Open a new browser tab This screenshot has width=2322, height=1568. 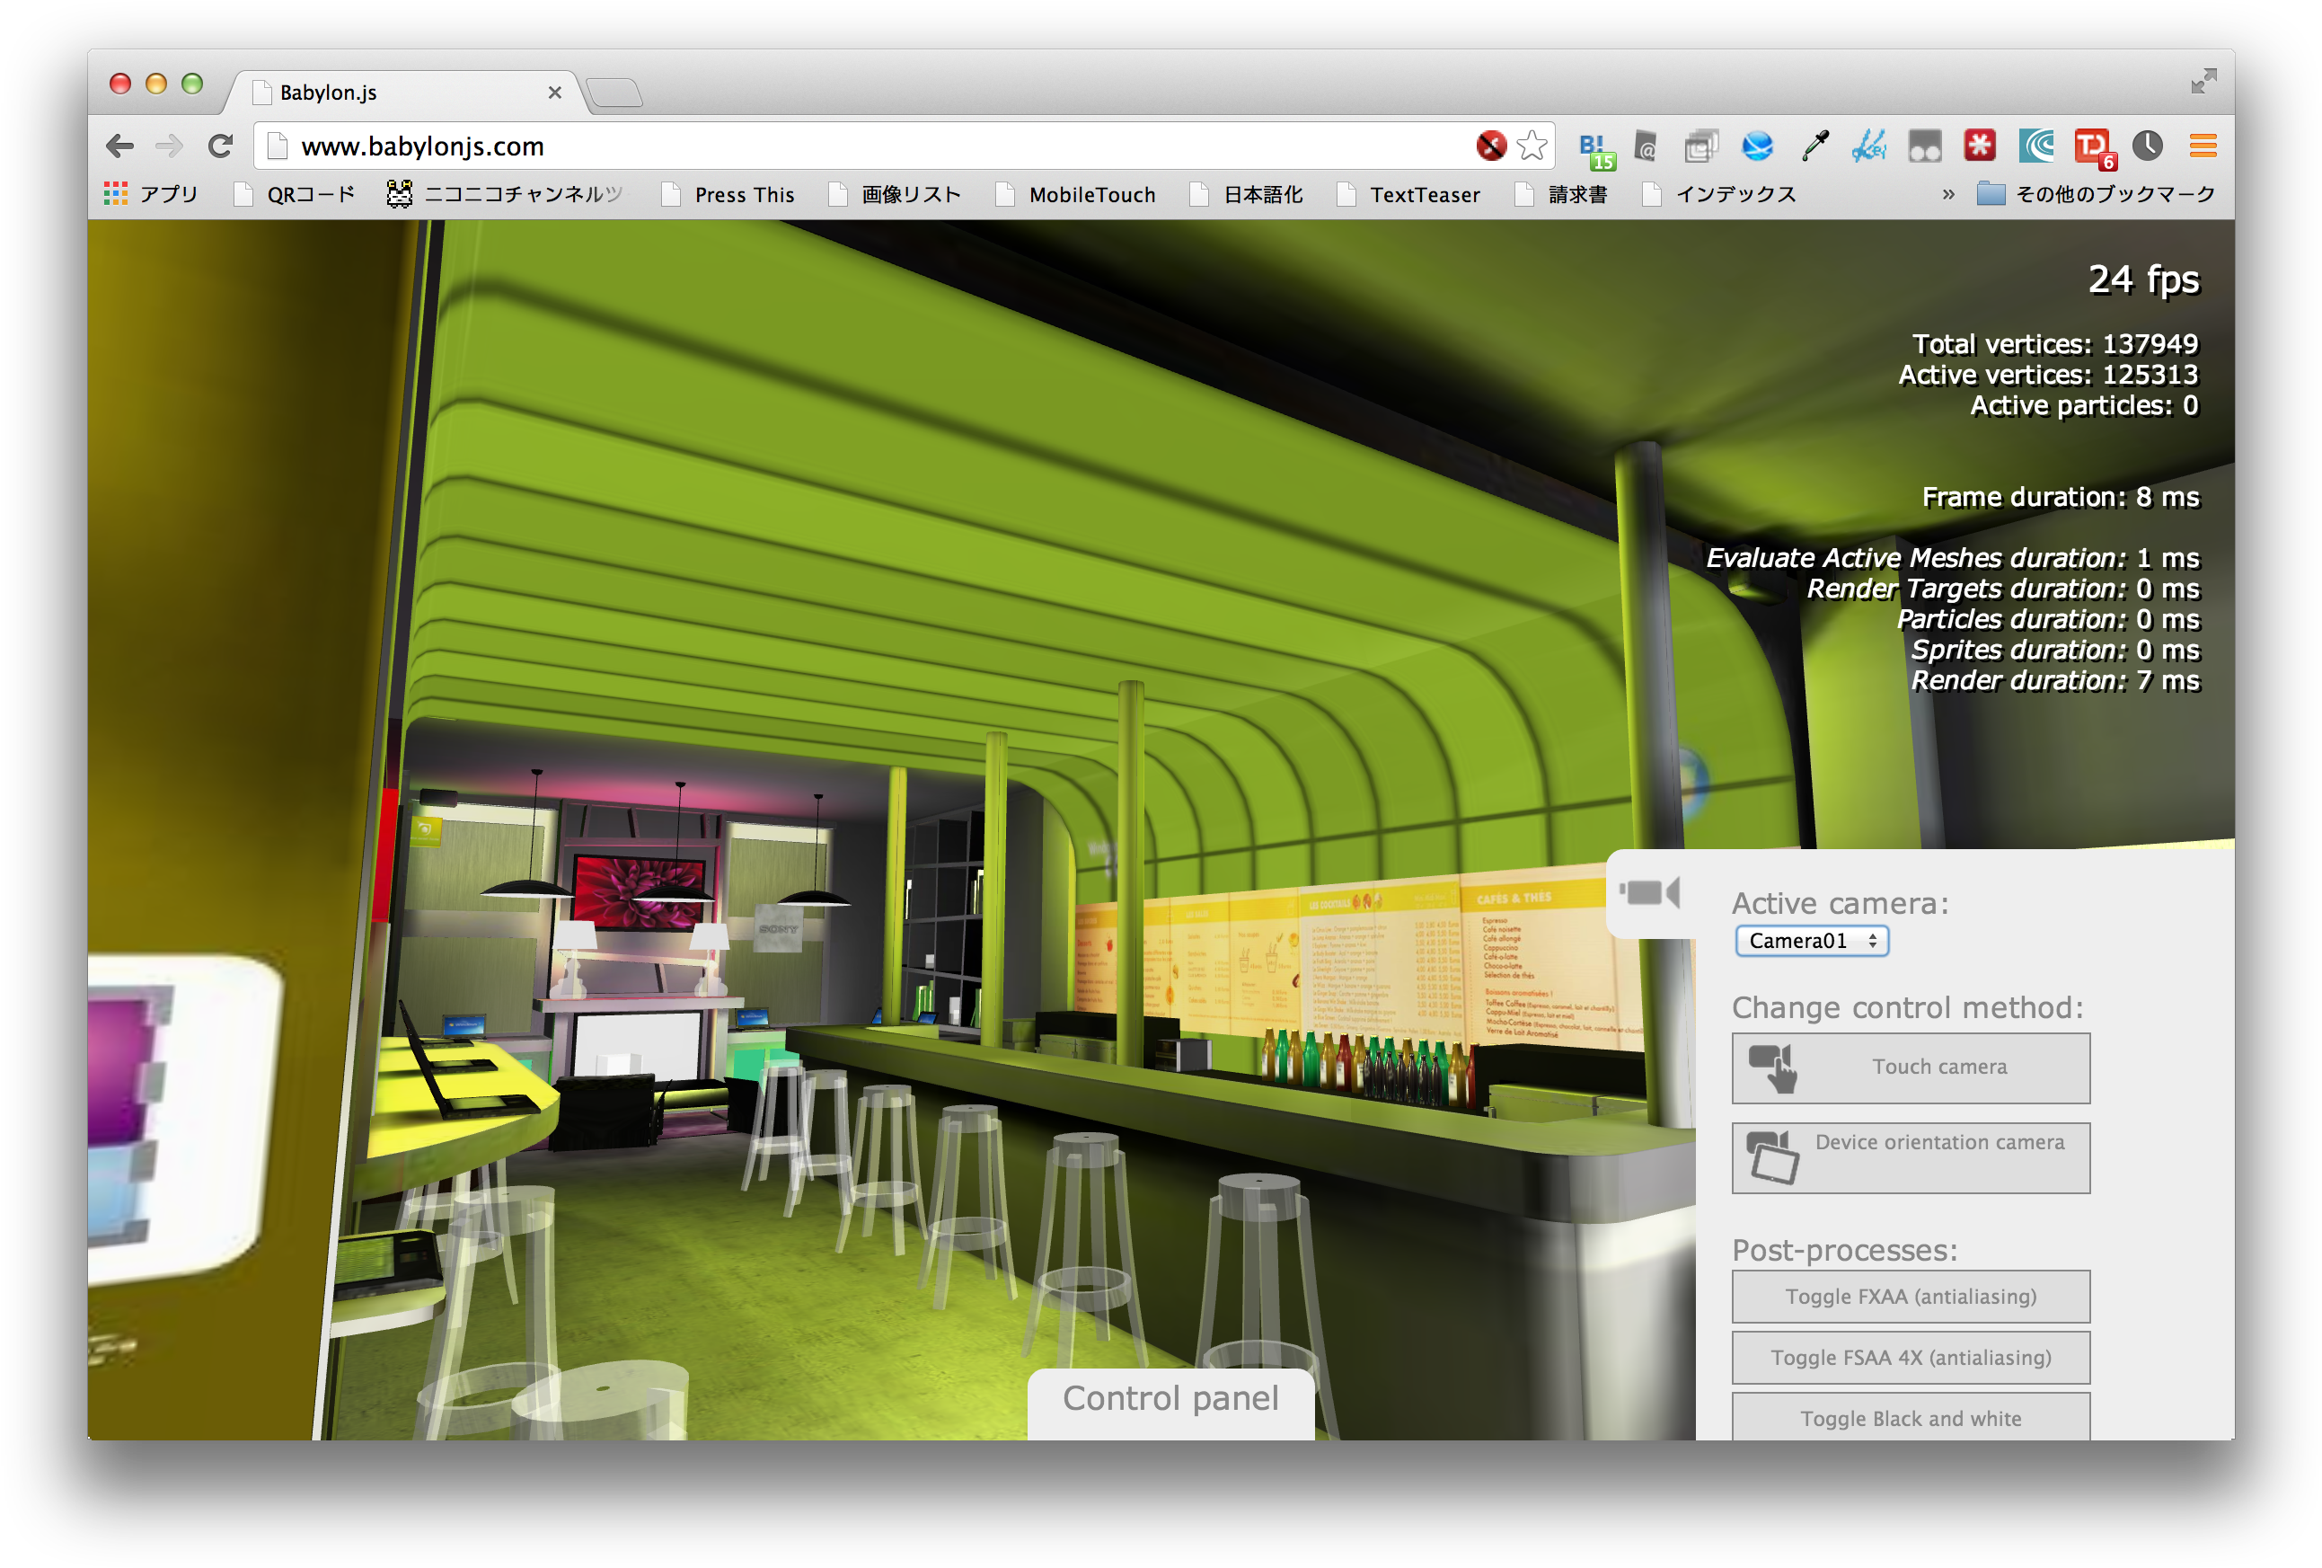click(x=614, y=93)
